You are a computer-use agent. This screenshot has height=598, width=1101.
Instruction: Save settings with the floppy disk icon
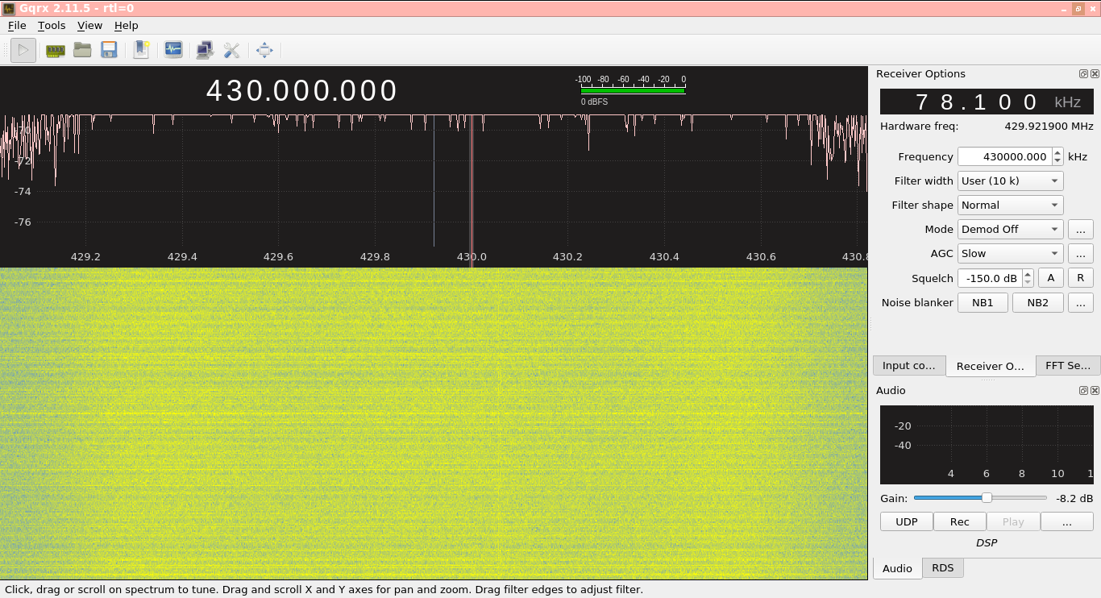tap(109, 50)
